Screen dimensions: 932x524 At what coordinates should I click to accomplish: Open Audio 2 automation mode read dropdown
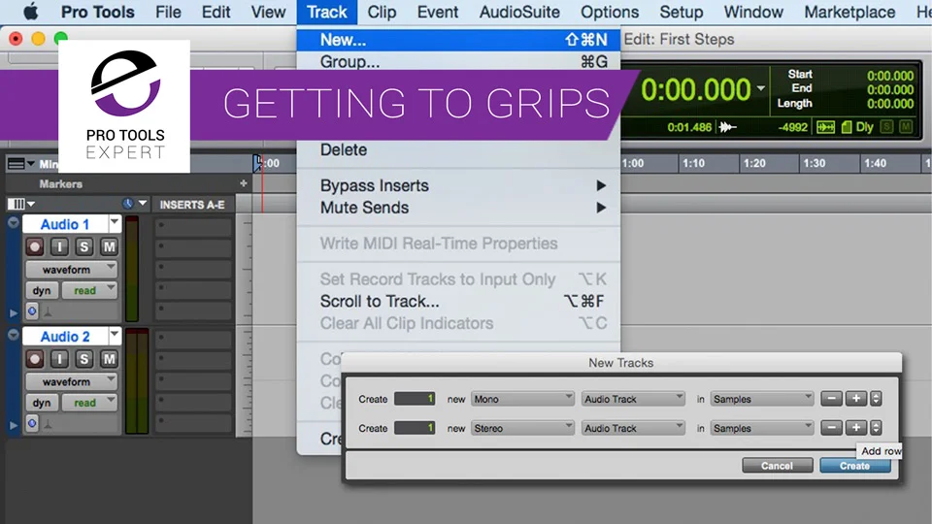coord(89,403)
